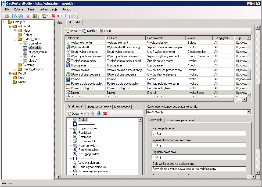Open the Edycja menu

(19, 9)
